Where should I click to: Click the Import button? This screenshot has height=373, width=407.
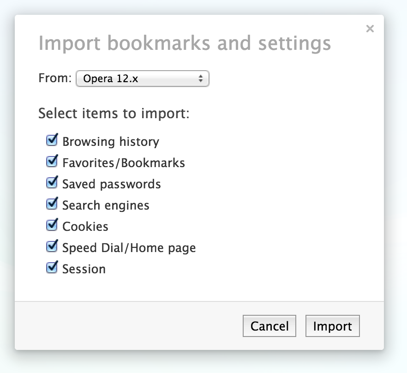pyautogui.click(x=332, y=326)
